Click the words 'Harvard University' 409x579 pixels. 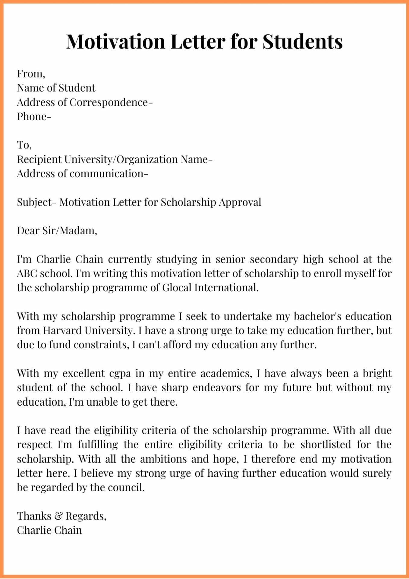point(88,331)
